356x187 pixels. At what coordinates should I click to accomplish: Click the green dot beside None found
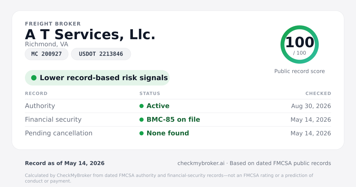(142, 133)
